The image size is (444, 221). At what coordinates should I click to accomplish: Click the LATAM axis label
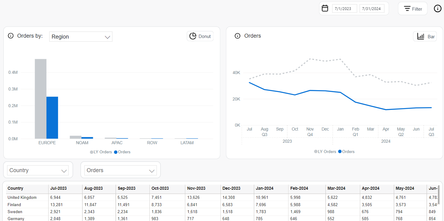click(x=187, y=143)
